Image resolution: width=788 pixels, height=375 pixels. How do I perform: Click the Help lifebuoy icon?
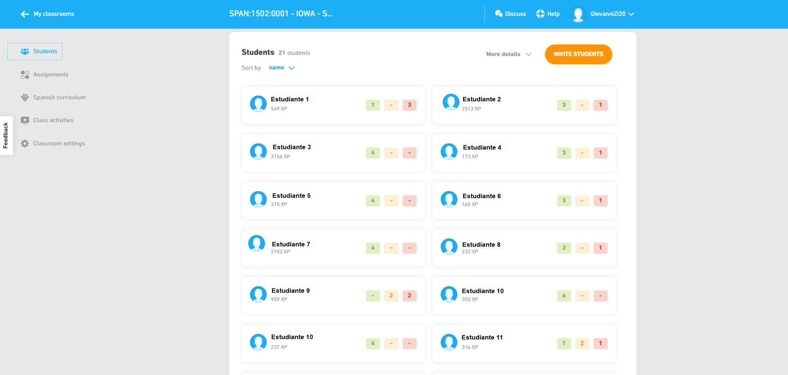click(x=540, y=14)
